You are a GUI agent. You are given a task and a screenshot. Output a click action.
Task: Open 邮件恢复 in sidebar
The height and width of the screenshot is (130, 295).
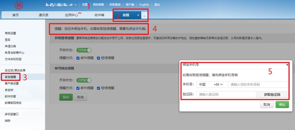click(x=10, y=96)
